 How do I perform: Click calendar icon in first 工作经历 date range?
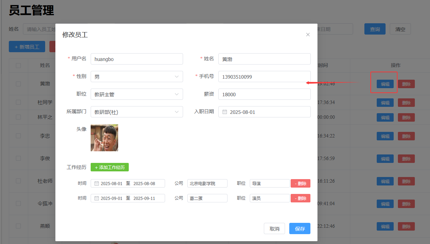tap(97, 184)
